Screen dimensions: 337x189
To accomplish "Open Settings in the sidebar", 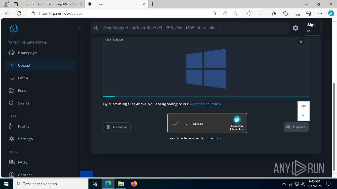I will [40, 139].
